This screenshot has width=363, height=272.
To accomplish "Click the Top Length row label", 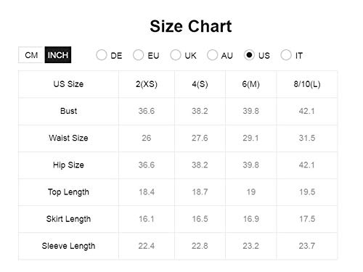I will coord(68,192).
